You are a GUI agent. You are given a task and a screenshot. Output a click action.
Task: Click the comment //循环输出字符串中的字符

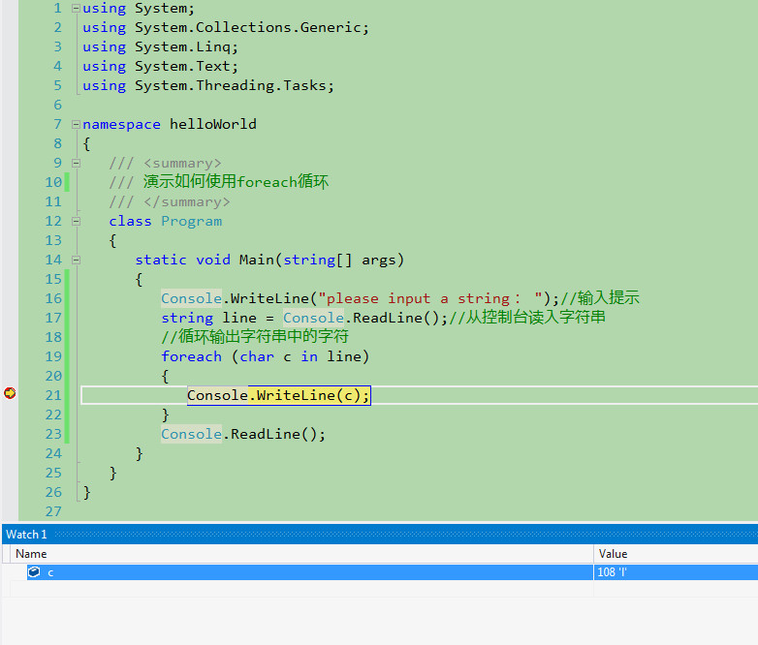255,336
